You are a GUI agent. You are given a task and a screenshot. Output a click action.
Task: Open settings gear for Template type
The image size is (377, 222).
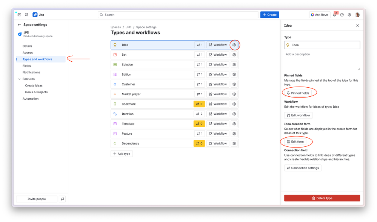coord(234,124)
